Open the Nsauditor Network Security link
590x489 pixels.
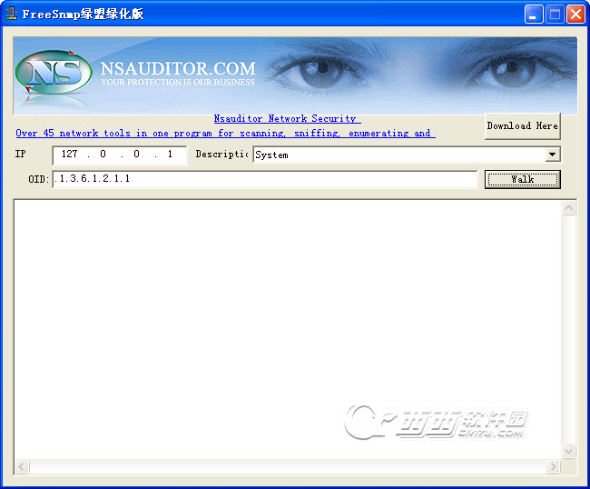pyautogui.click(x=287, y=119)
